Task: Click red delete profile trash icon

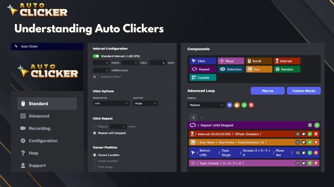Action: (251, 105)
